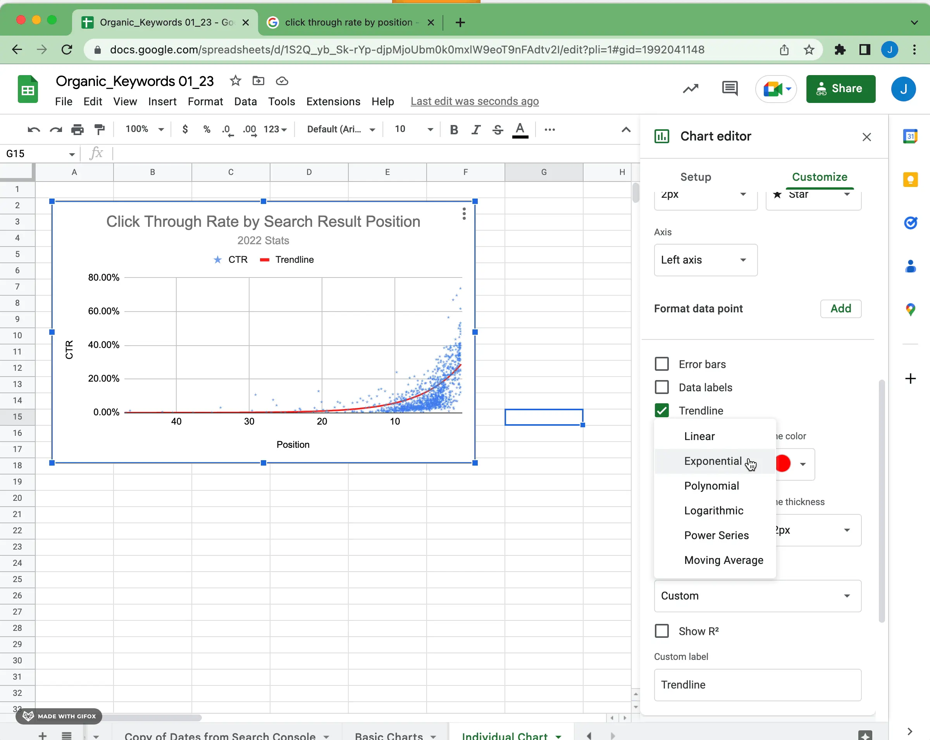Enable the Error bars checkbox
This screenshot has width=930, height=740.
[x=661, y=364]
